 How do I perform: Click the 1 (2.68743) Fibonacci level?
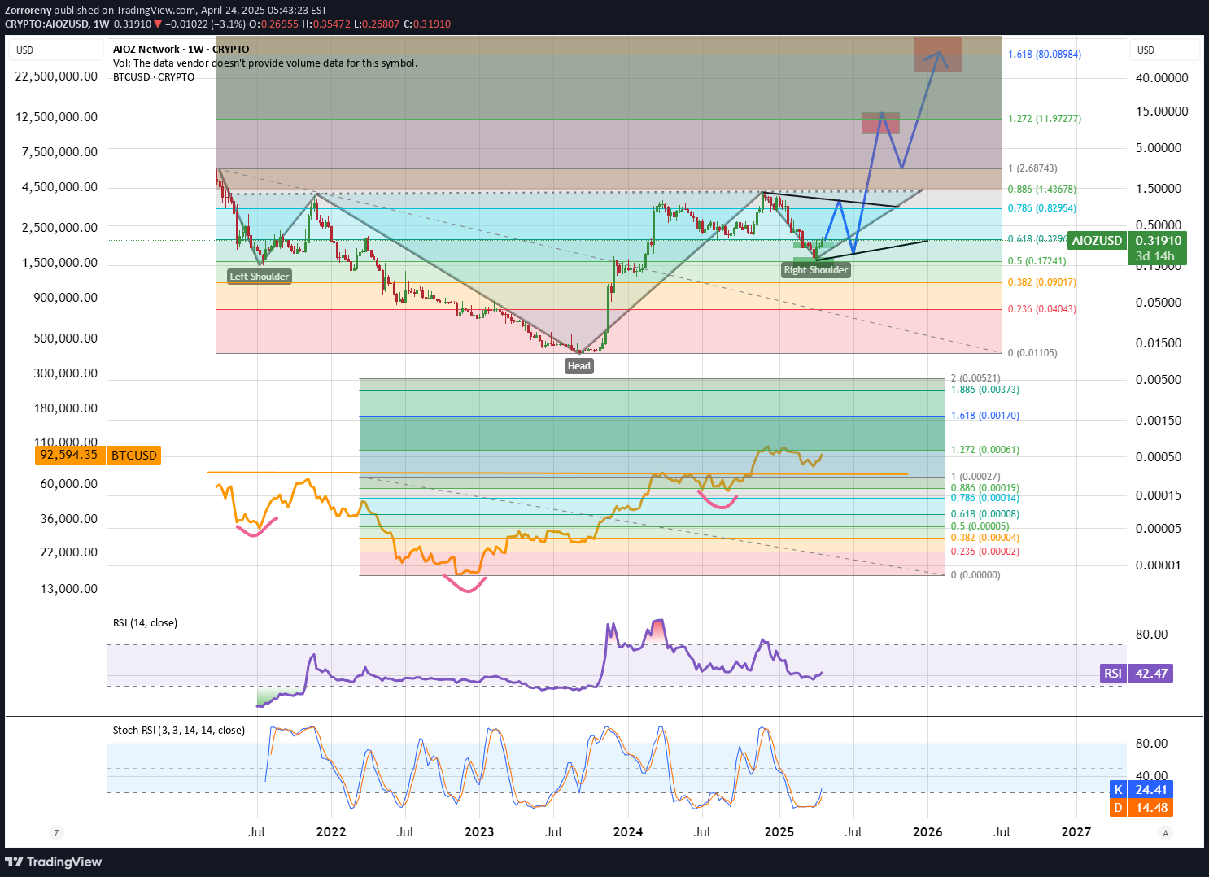pos(1032,168)
